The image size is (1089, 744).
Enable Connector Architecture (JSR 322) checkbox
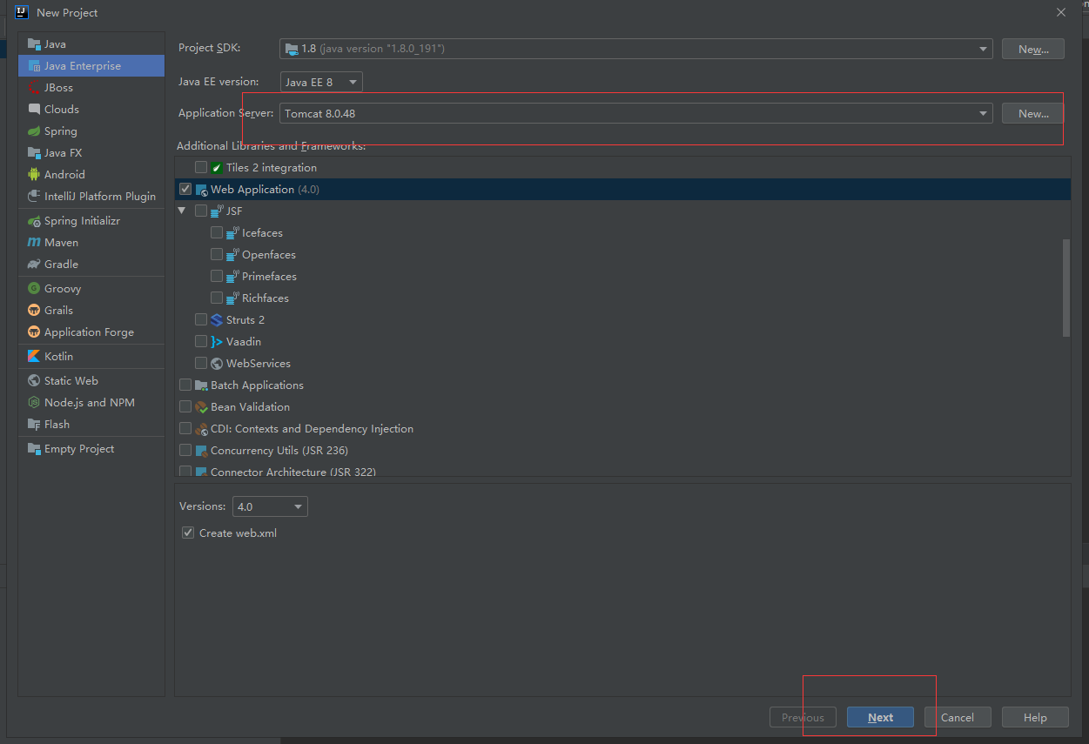[x=185, y=471]
